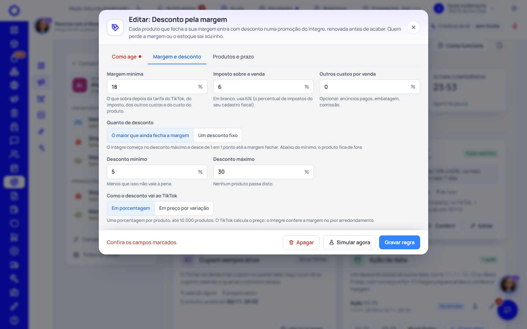Image resolution: width=527 pixels, height=329 pixels.
Task: Click the Imposto sobre a venda field
Action: pyautogui.click(x=263, y=87)
